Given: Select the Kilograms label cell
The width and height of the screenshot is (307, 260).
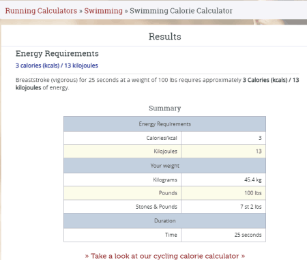Looking at the screenshot, I should tap(123, 179).
